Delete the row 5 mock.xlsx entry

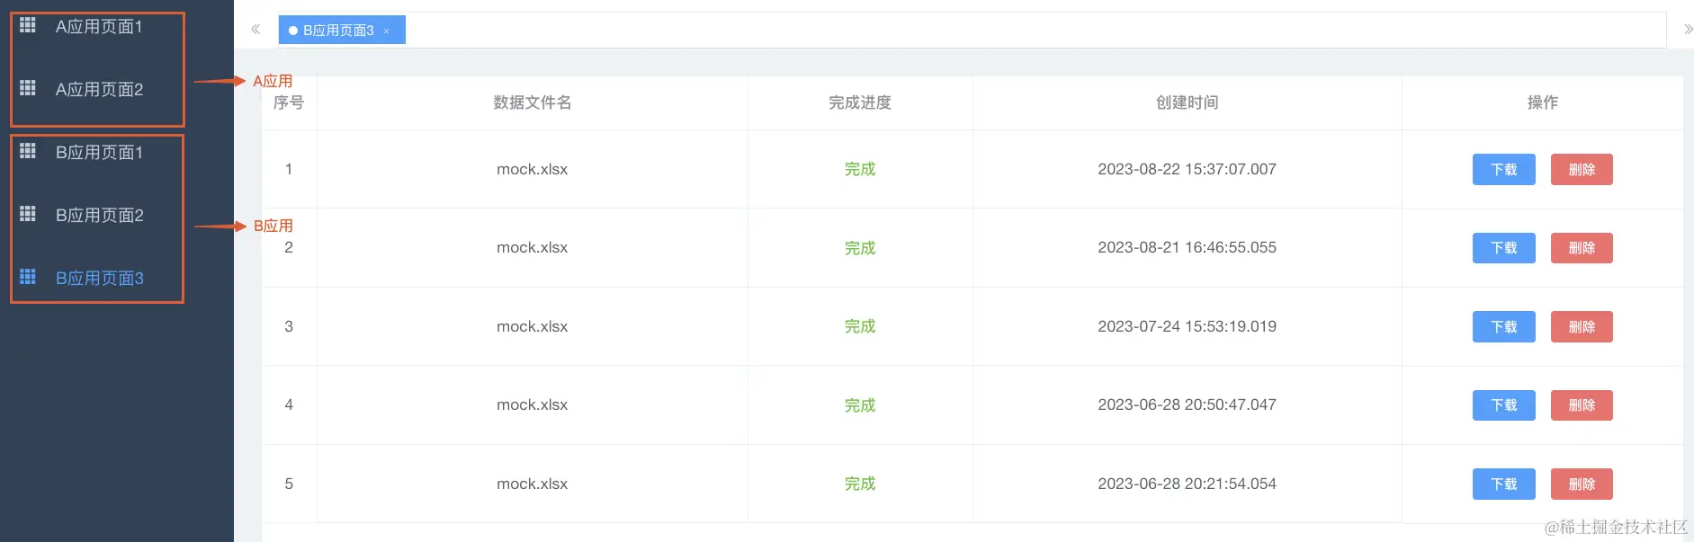click(1582, 484)
